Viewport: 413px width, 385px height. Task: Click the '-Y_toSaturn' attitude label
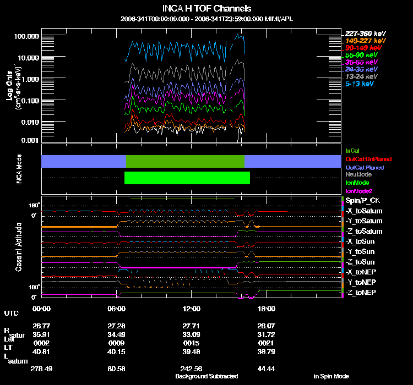point(364,221)
